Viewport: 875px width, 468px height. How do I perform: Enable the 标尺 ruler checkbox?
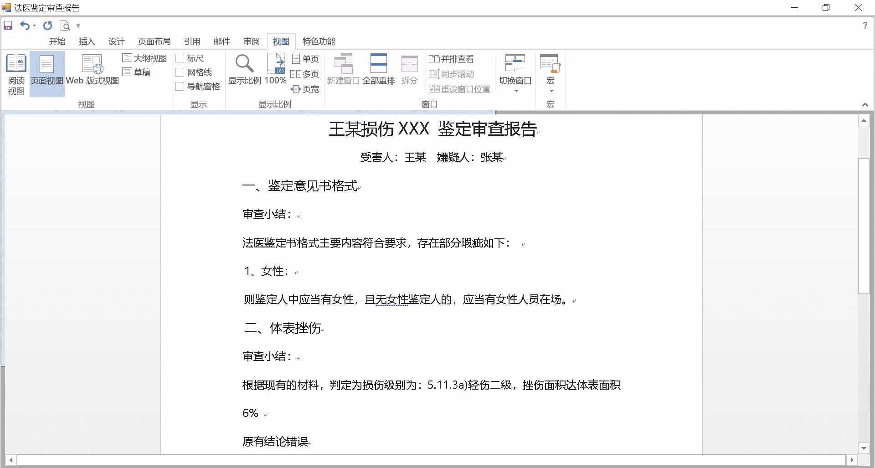180,58
